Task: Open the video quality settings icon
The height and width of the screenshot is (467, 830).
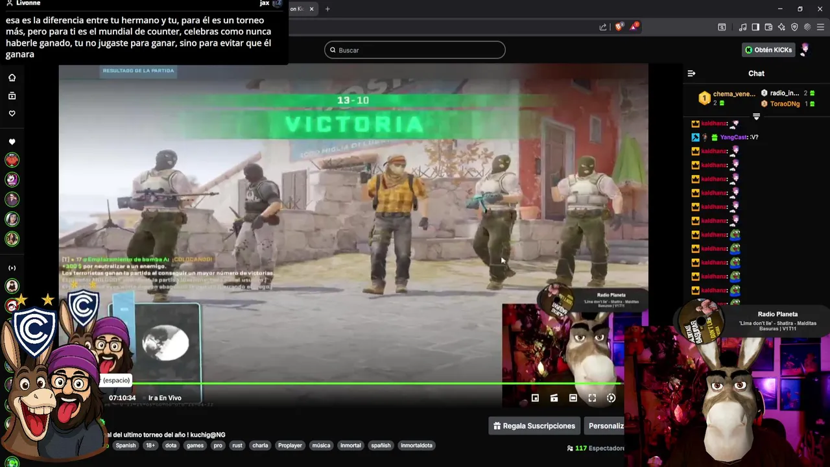Action: pyautogui.click(x=611, y=398)
